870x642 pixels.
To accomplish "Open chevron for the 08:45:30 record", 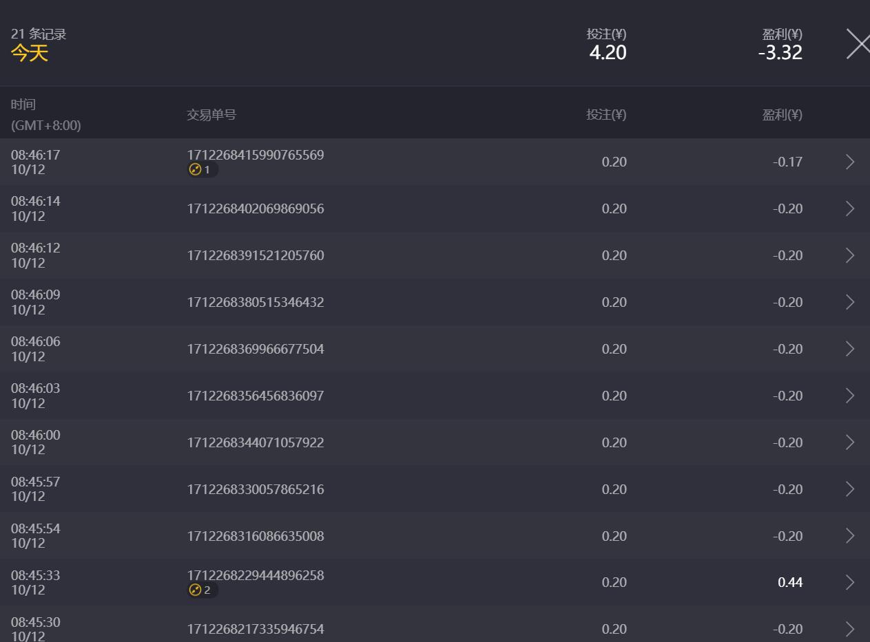I will (850, 629).
